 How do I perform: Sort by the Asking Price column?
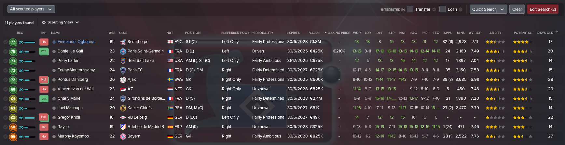pyautogui.click(x=339, y=33)
